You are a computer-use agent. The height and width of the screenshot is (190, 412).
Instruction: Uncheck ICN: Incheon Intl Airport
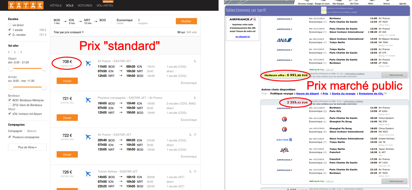[10, 114]
